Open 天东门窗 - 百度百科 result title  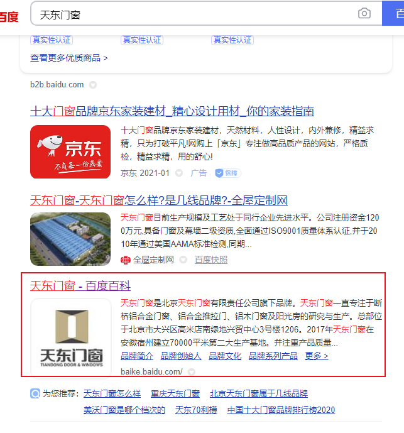80,286
